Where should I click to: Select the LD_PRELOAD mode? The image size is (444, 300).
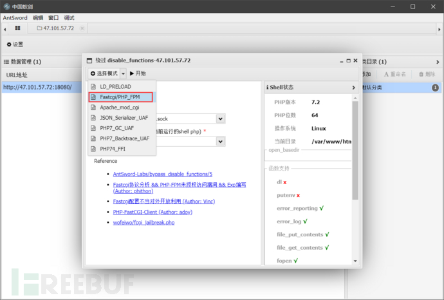coord(122,87)
